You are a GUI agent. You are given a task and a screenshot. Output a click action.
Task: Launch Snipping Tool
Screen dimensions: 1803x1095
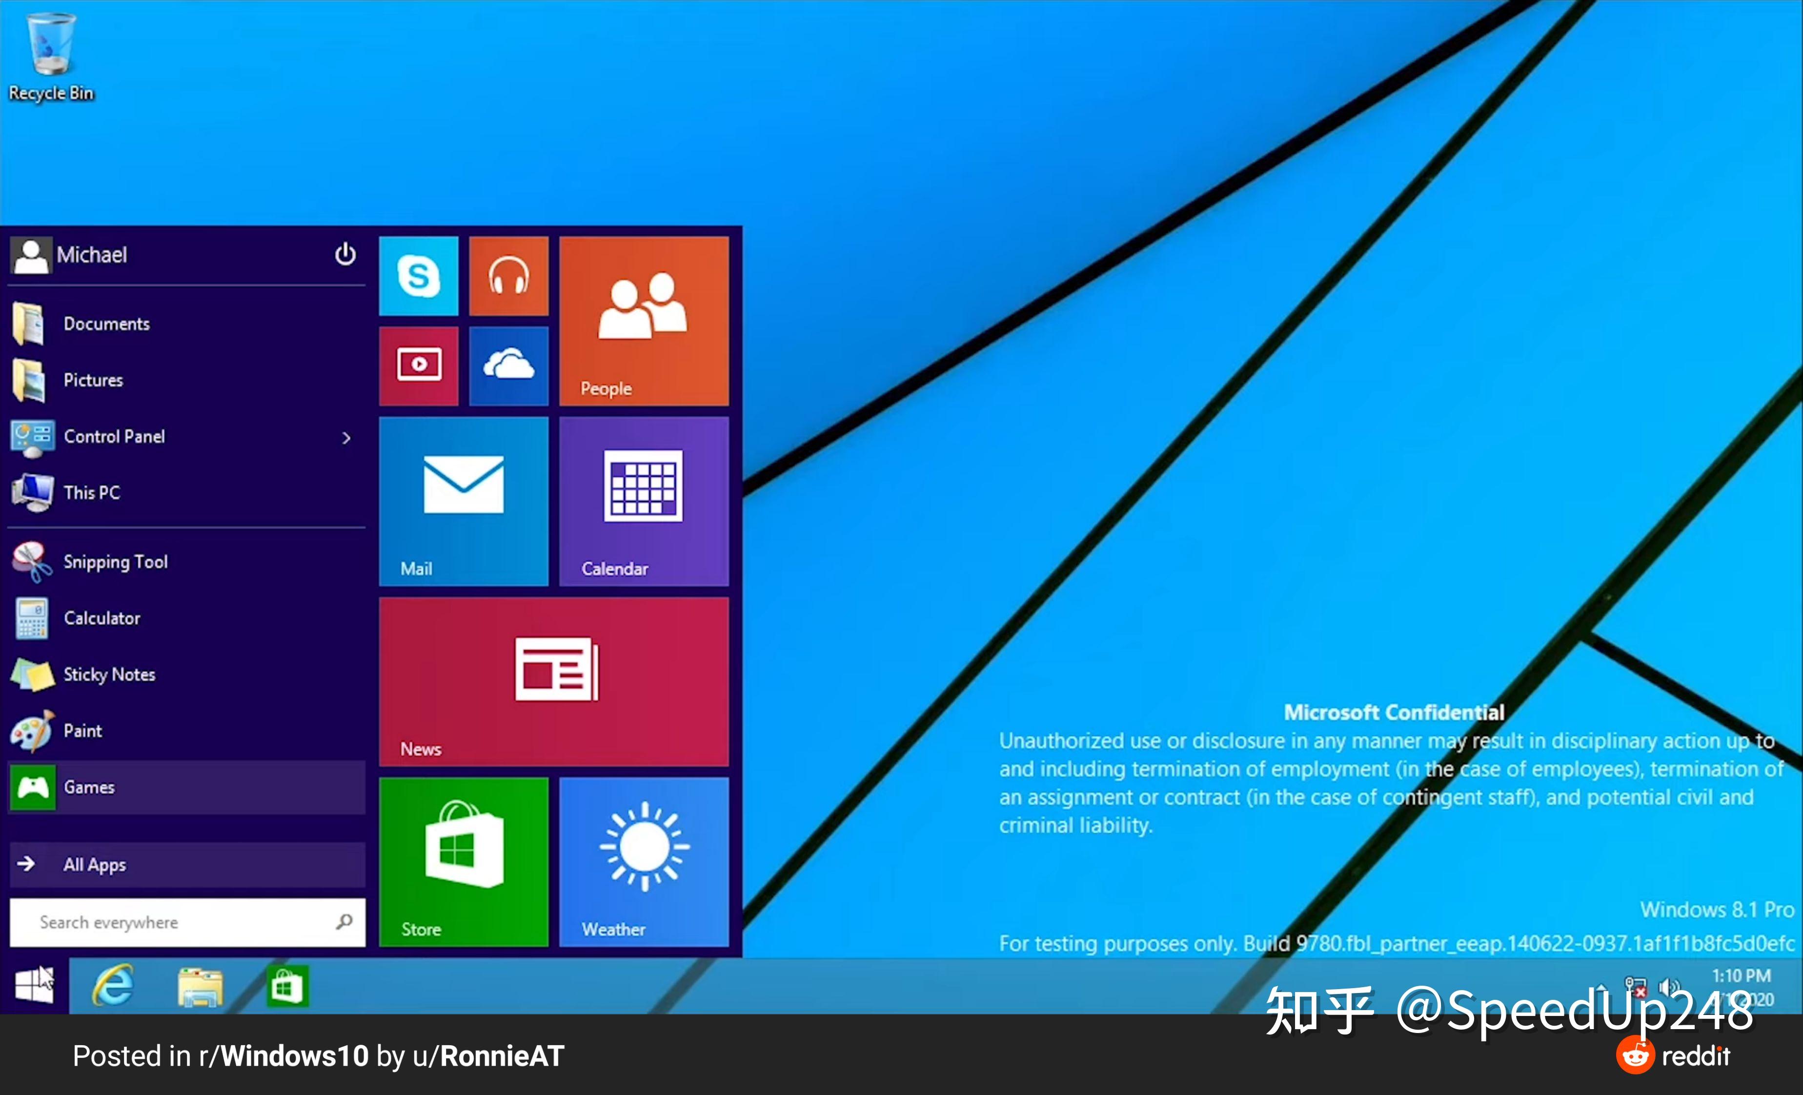(x=186, y=561)
